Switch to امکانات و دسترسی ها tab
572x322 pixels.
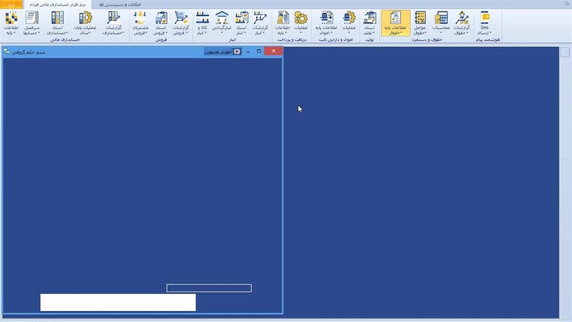[x=119, y=4]
